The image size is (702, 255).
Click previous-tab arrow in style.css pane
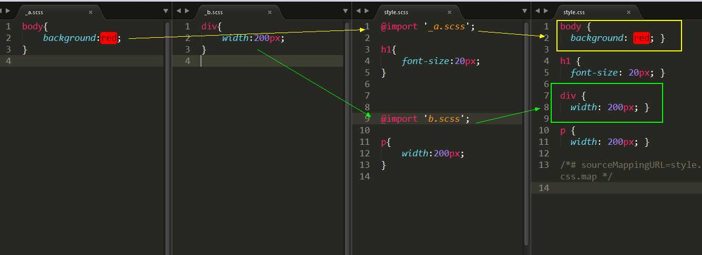pos(538,11)
